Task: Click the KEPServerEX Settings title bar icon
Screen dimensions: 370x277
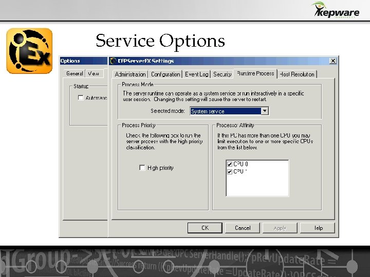Action: click(113, 61)
